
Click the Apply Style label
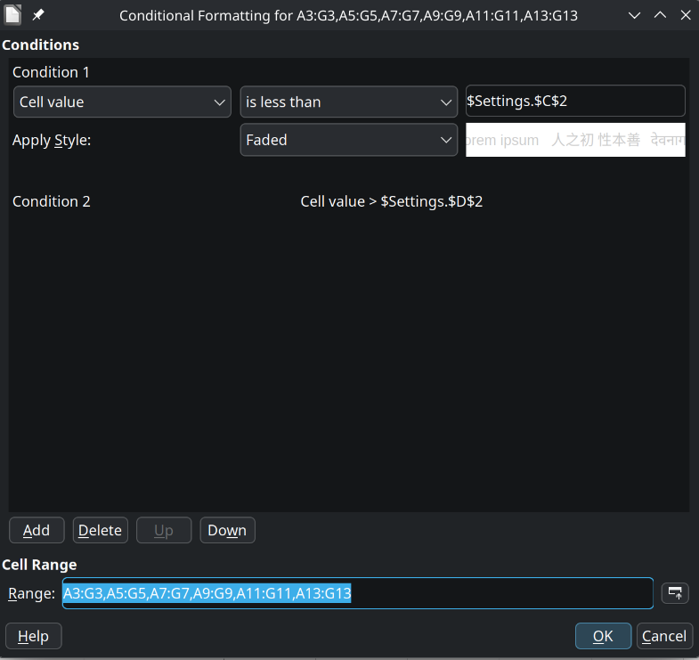pos(52,141)
